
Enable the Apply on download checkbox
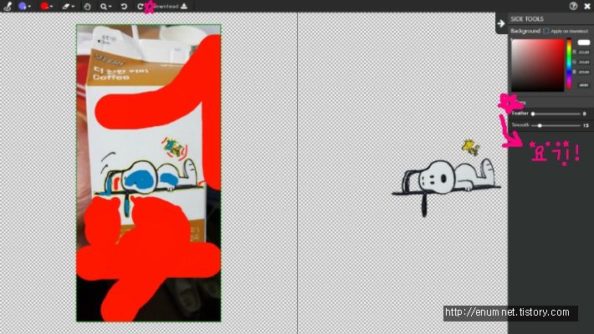(545, 31)
